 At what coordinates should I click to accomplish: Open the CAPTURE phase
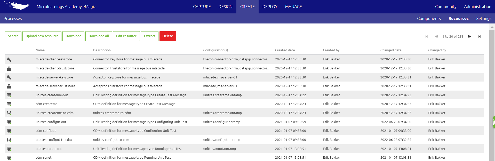202,7
